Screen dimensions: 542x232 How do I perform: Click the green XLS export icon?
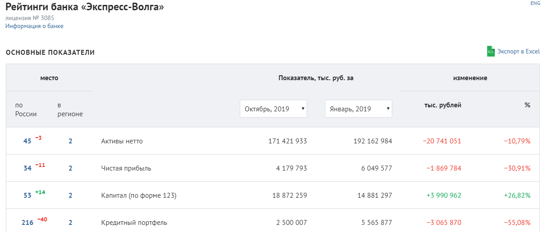(491, 52)
